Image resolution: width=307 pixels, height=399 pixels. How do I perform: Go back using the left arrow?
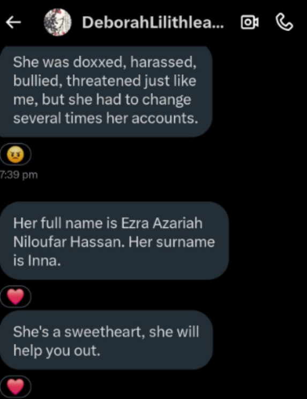point(13,23)
